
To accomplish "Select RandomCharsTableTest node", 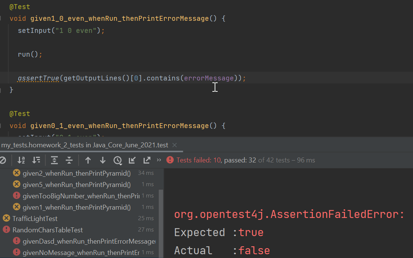I will [47, 230].
